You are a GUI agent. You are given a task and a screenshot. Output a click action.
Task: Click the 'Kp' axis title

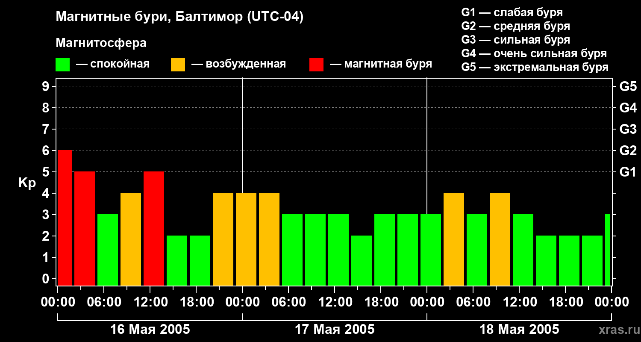click(x=27, y=183)
